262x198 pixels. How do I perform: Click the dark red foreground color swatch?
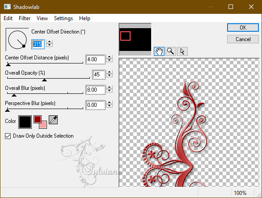38,119
